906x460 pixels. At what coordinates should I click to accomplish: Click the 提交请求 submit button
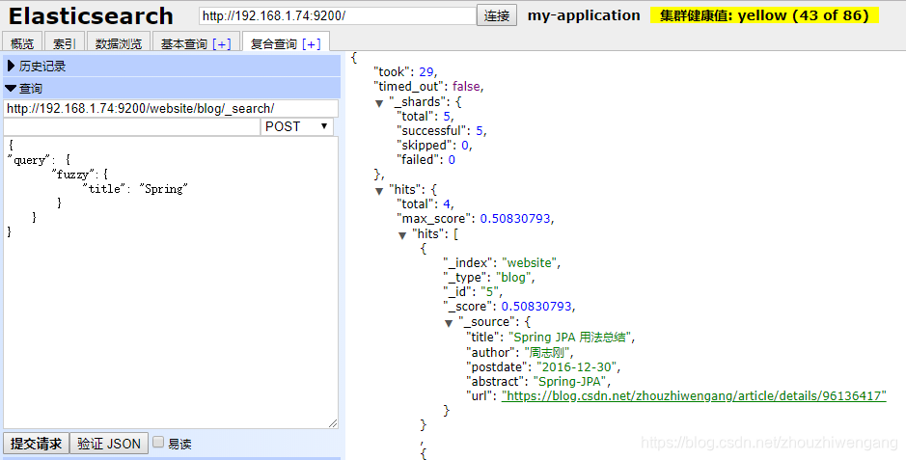click(36, 444)
